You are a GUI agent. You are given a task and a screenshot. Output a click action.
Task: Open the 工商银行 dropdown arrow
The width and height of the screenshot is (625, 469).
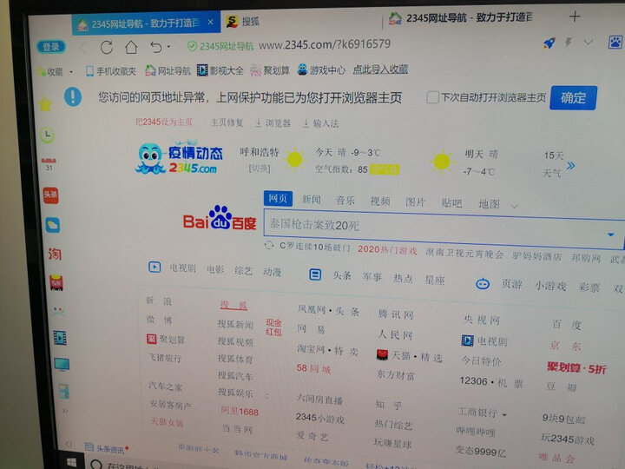click(504, 415)
